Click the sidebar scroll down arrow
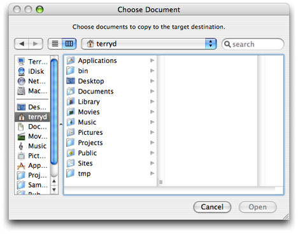 pos(54,189)
